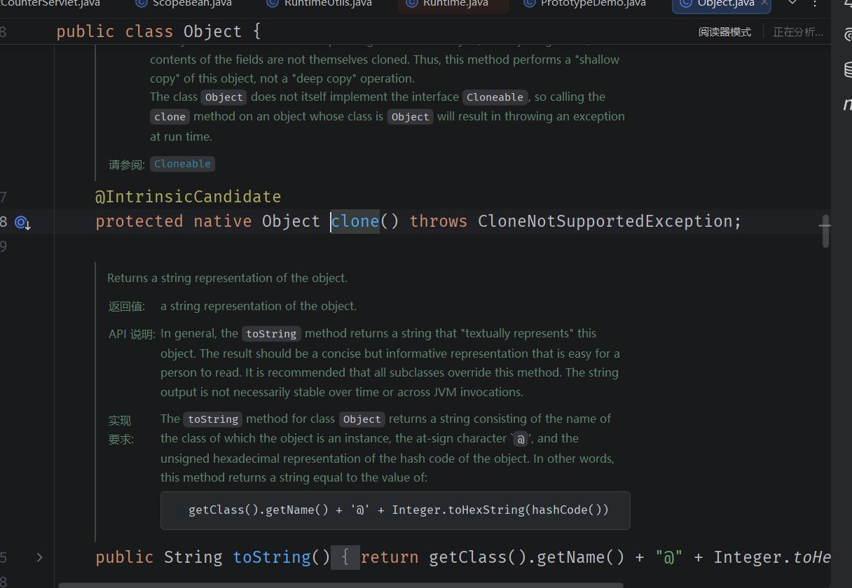The height and width of the screenshot is (588, 852).
Task: Click the Cloneable interface code reference in doc
Action: click(x=495, y=97)
